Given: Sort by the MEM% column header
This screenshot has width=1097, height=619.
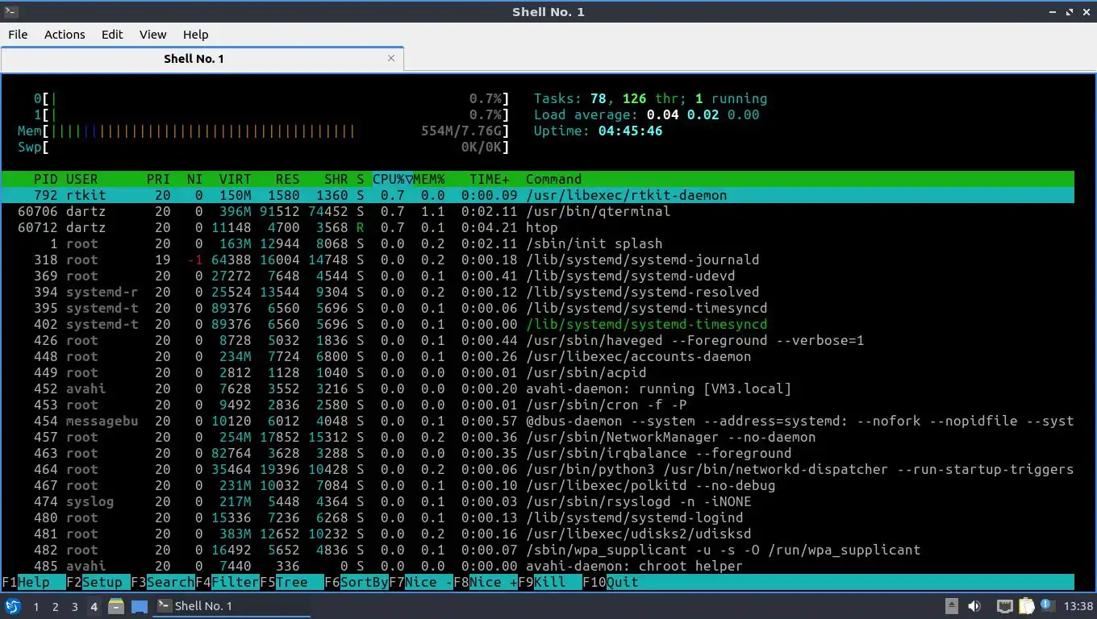Looking at the screenshot, I should point(429,179).
